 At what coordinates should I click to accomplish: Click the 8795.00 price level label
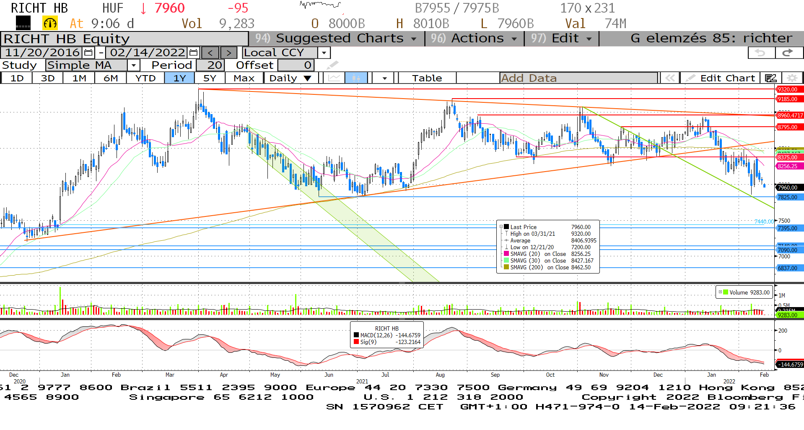pos(790,127)
